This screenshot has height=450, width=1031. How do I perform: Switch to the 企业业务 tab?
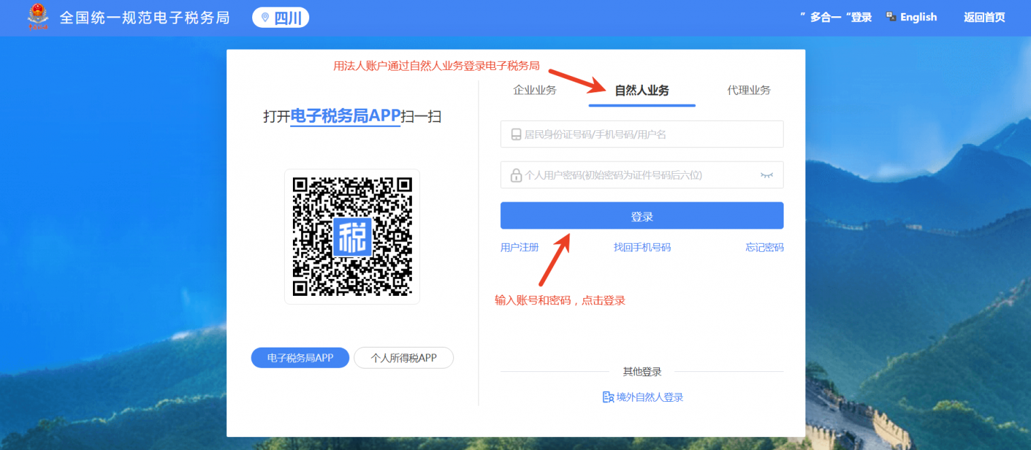click(x=535, y=90)
